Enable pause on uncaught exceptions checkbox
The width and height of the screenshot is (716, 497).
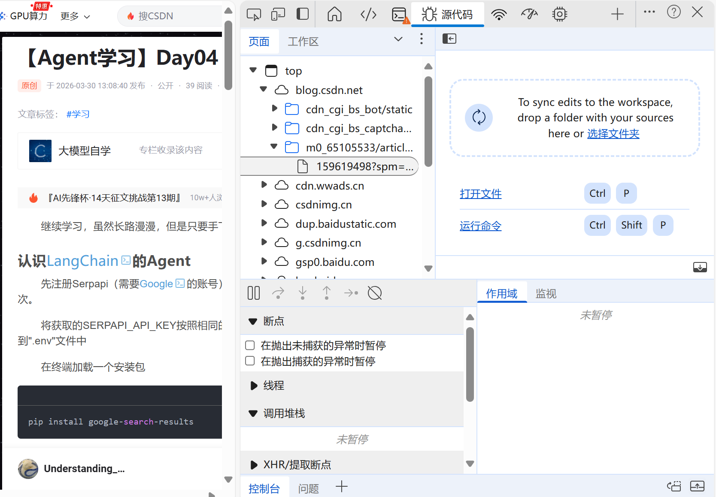(x=250, y=345)
